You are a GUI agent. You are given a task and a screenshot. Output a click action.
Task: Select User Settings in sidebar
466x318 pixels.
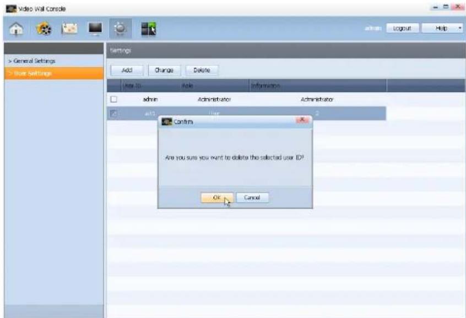pos(54,73)
